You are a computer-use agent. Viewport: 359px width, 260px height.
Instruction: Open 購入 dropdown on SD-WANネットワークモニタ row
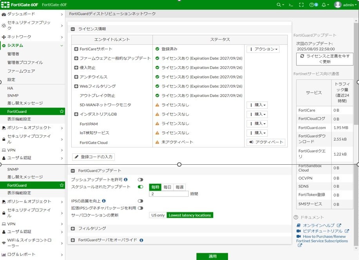pyautogui.click(x=257, y=105)
